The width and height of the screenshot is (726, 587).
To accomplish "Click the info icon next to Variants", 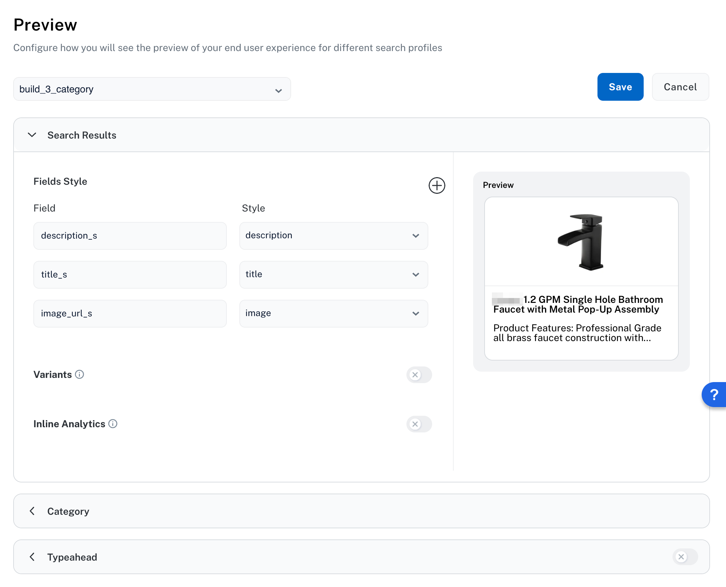I will click(80, 374).
